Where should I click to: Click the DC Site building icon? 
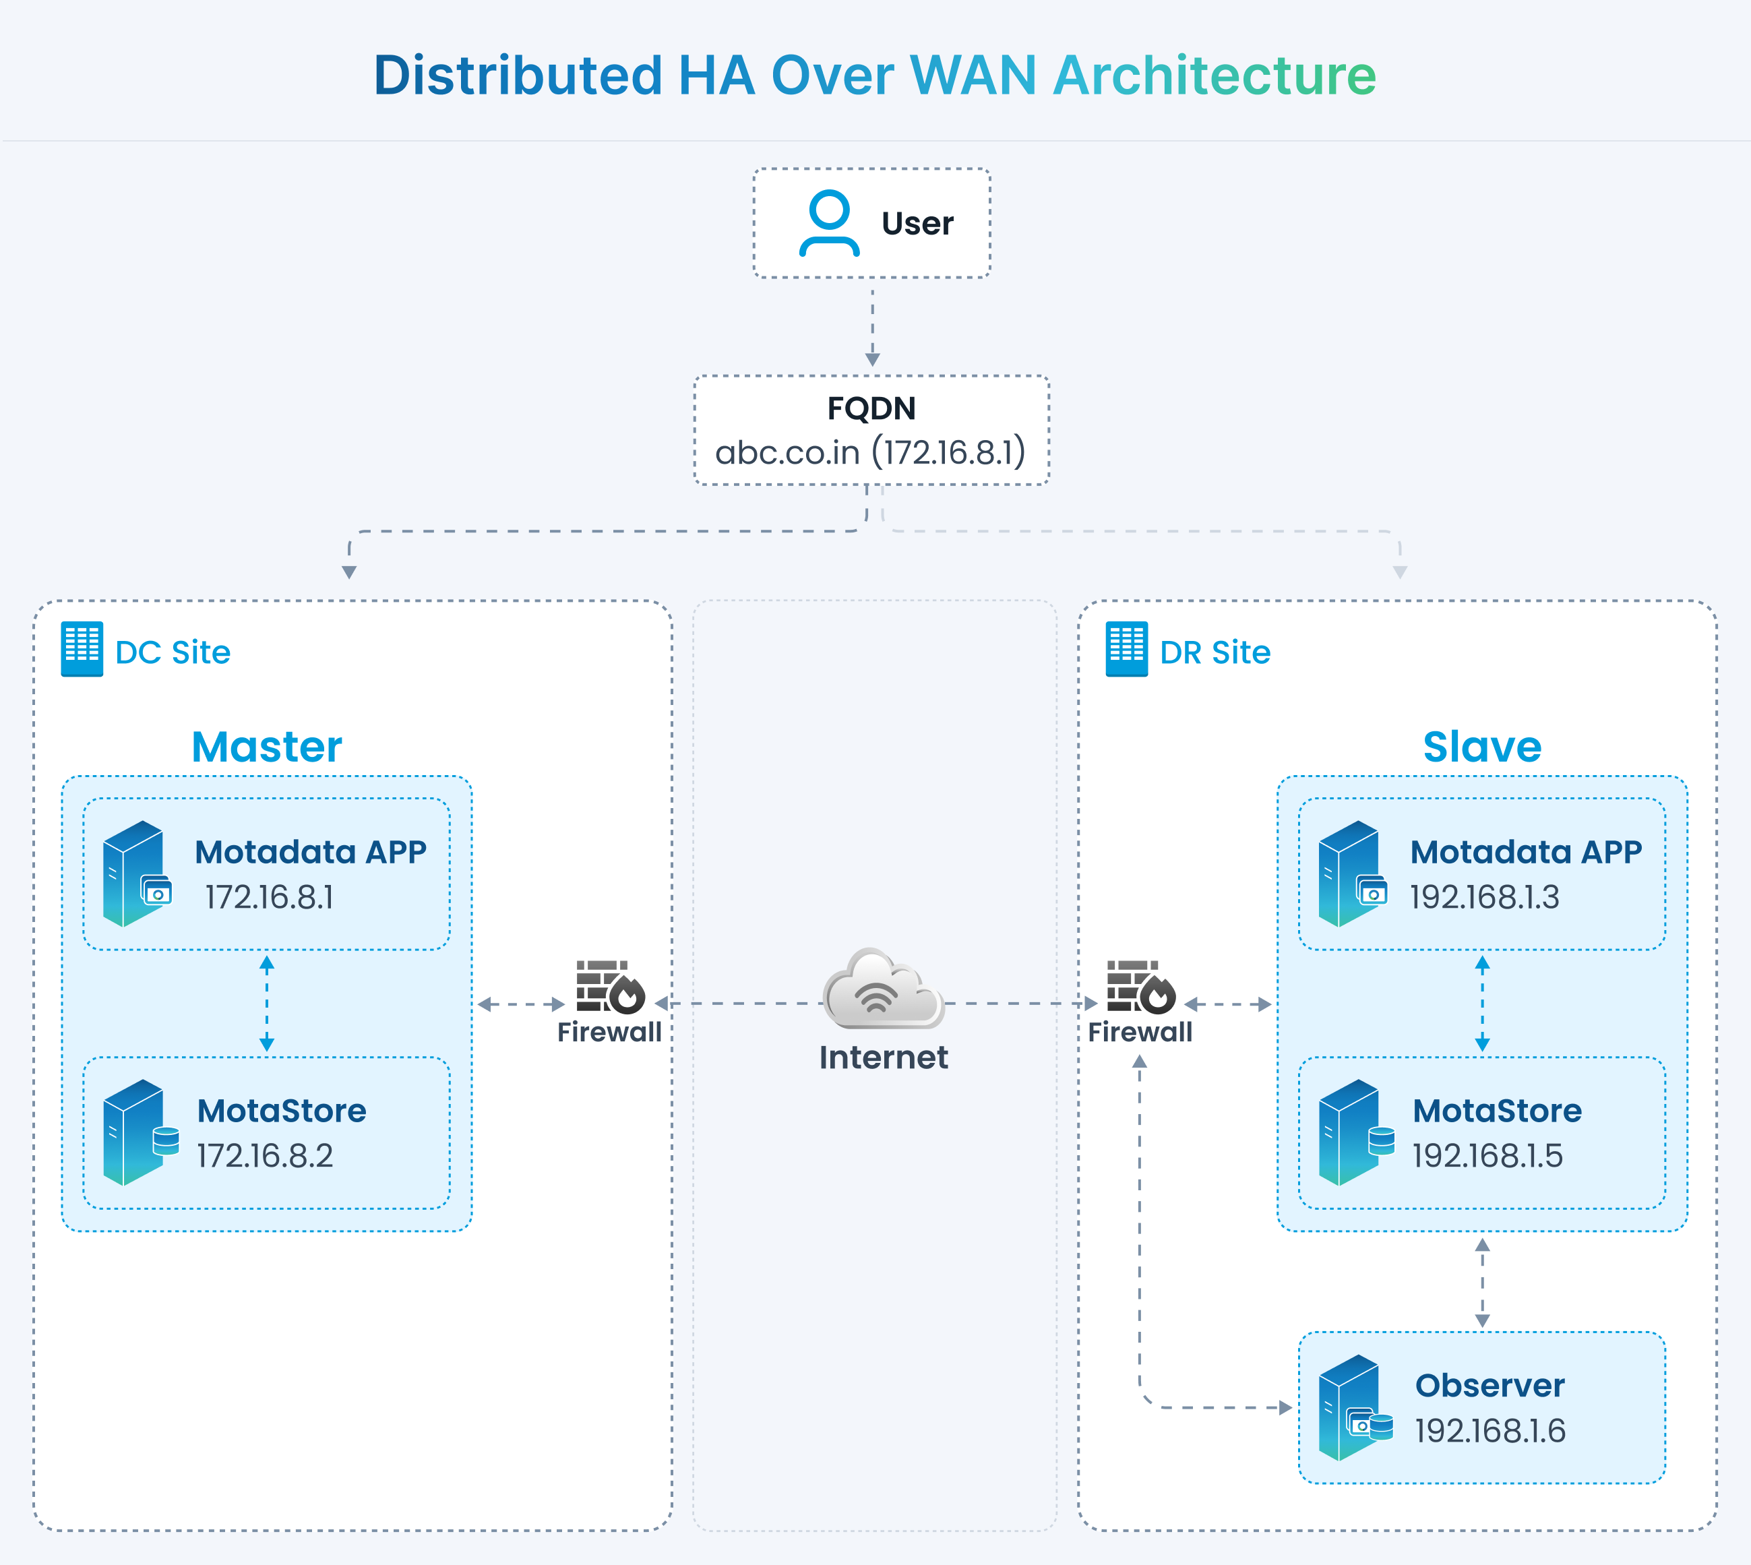(82, 649)
